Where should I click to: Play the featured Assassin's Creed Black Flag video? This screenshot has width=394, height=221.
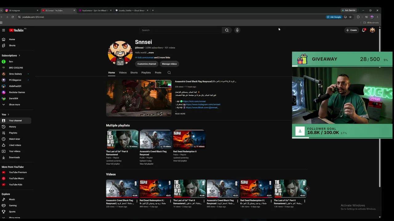point(139,98)
